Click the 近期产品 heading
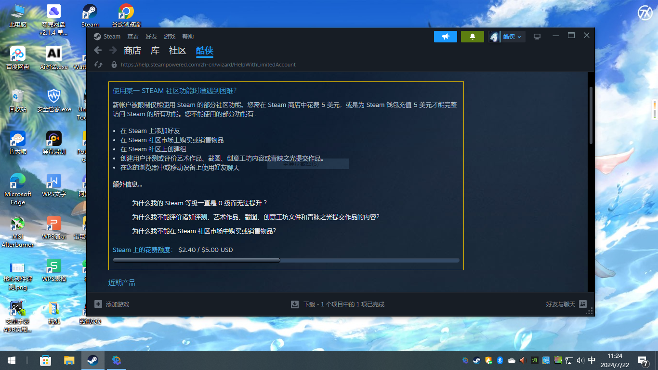 point(122,283)
